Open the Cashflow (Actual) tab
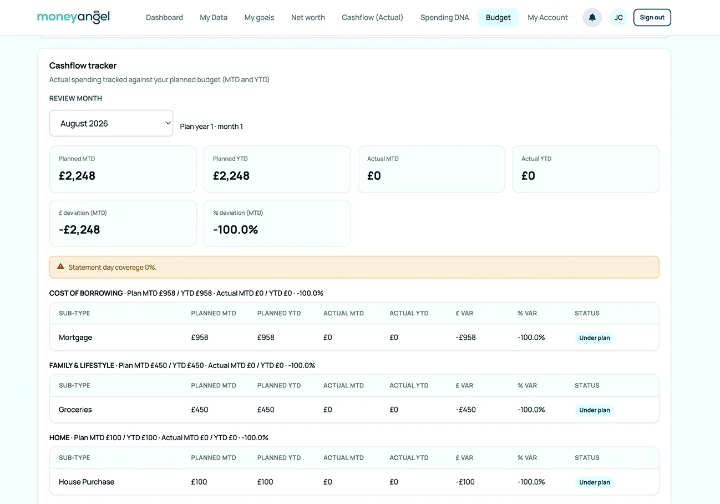The width and height of the screenshot is (720, 504). (x=372, y=17)
